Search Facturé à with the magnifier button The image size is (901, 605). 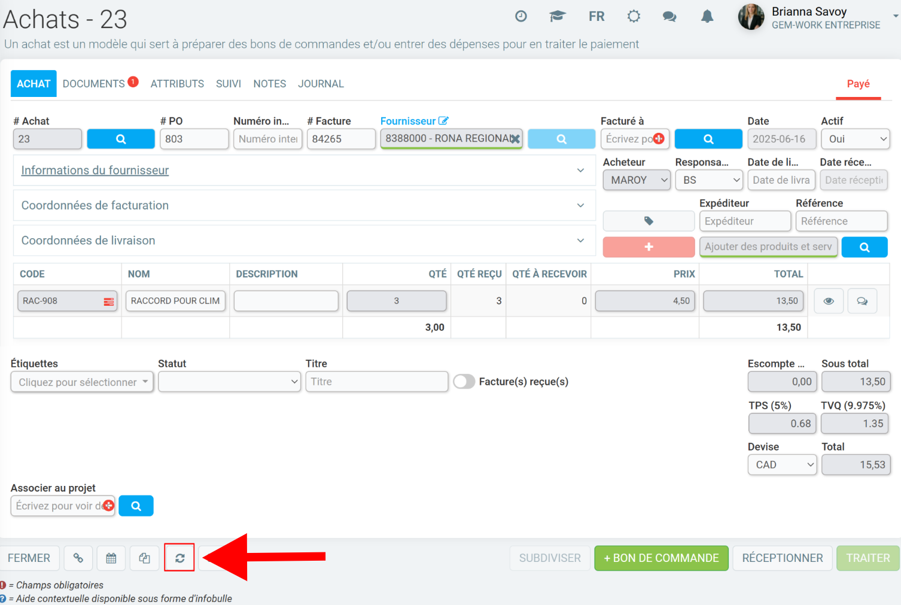pyautogui.click(x=708, y=139)
